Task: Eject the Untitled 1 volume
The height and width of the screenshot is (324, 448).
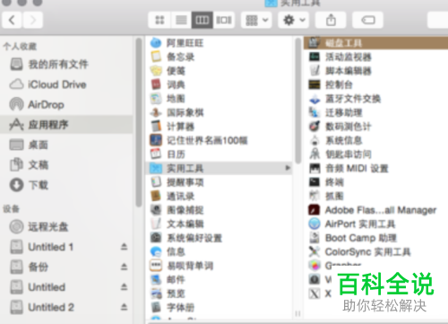Action: [125, 247]
